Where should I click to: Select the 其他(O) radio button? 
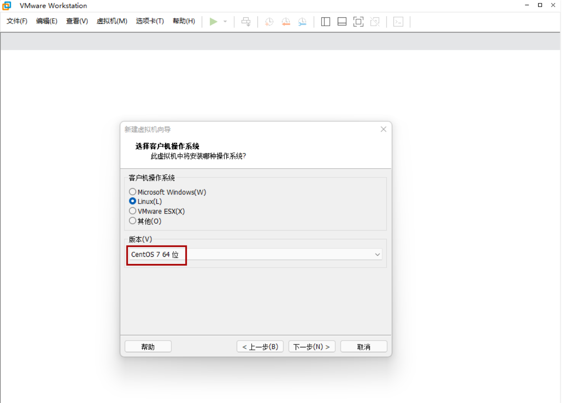tap(132, 221)
